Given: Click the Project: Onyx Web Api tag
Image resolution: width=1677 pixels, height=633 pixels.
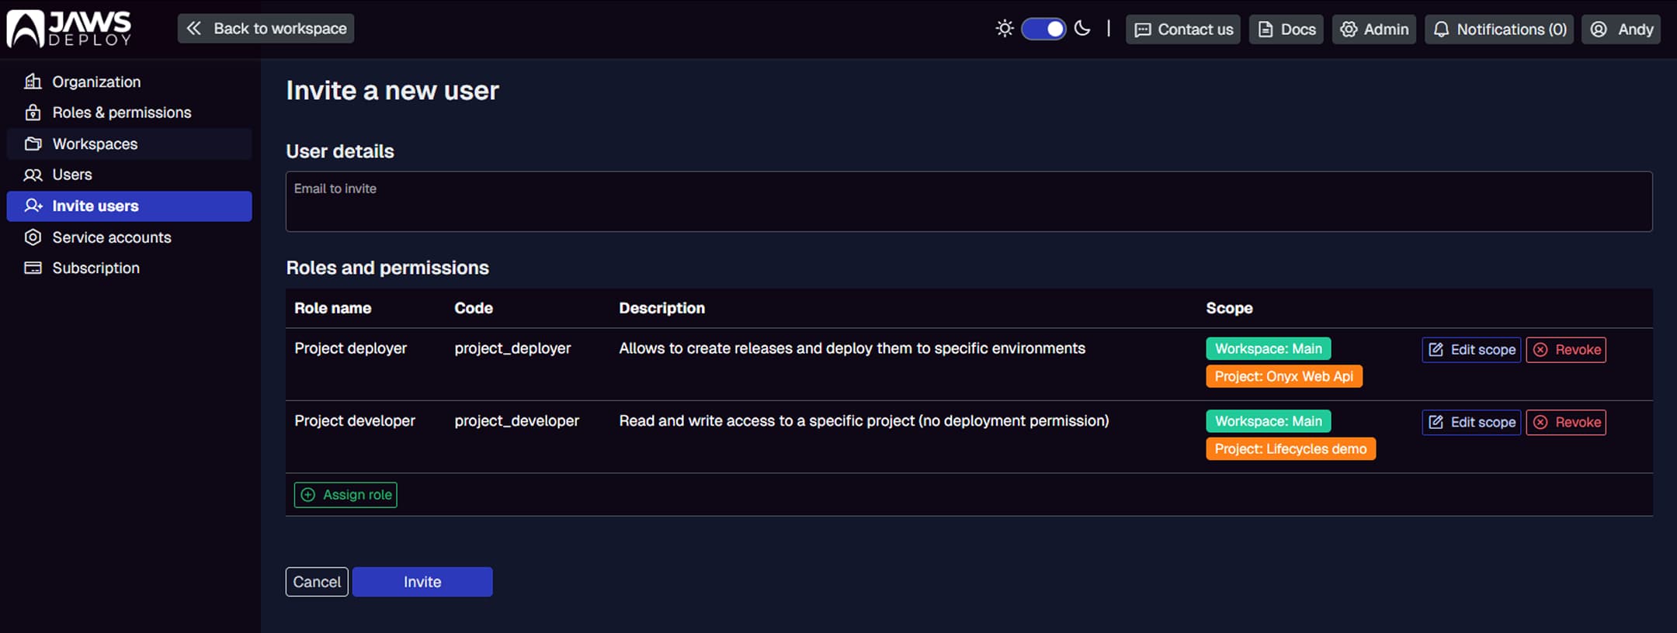Looking at the screenshot, I should pyautogui.click(x=1284, y=376).
